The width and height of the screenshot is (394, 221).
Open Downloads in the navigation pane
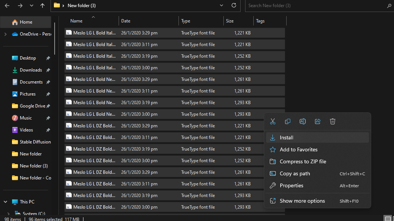[x=31, y=70]
